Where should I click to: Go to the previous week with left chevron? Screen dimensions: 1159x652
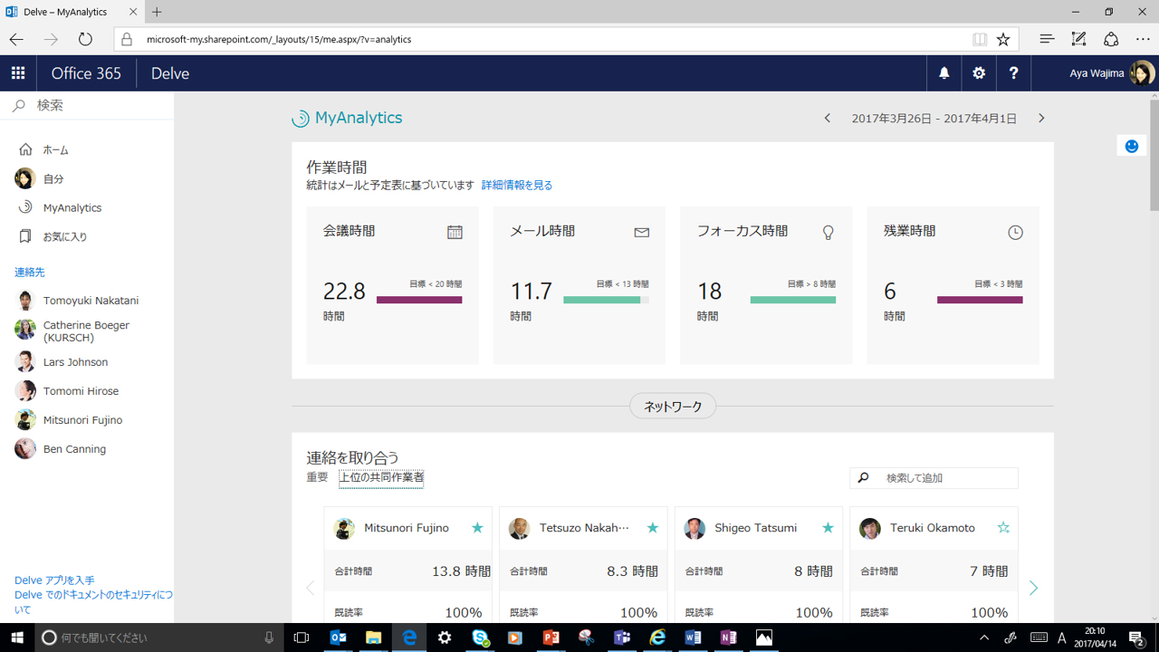pyautogui.click(x=828, y=119)
